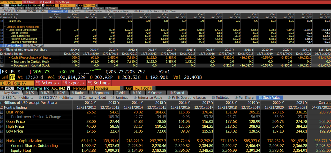Click the help question mark in Stock Value panel

point(69,88)
